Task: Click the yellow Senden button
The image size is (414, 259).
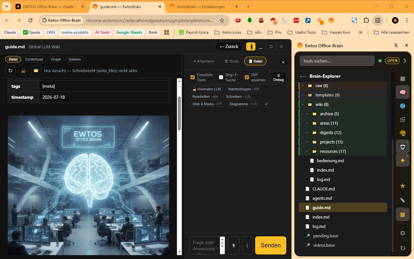Action: point(271,245)
